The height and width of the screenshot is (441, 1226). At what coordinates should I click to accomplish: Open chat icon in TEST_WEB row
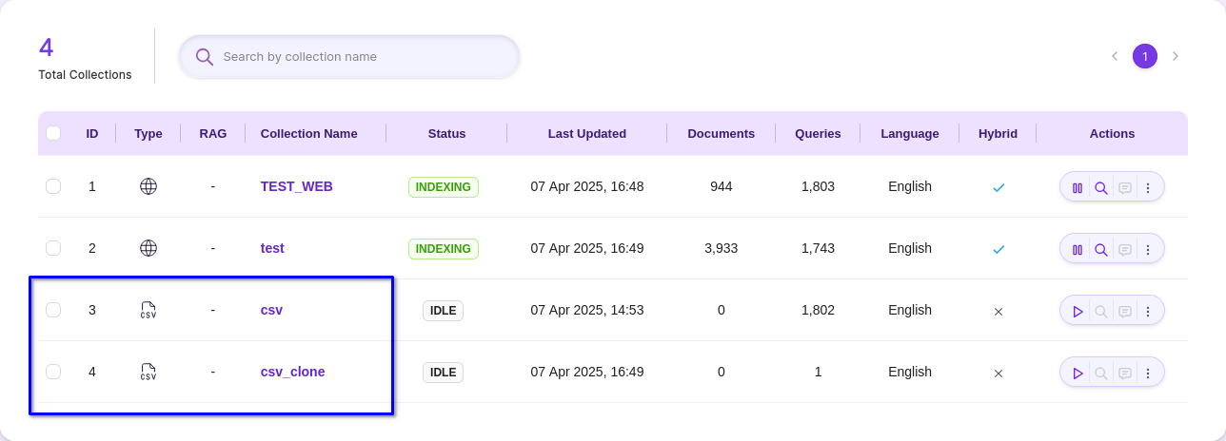click(x=1125, y=188)
